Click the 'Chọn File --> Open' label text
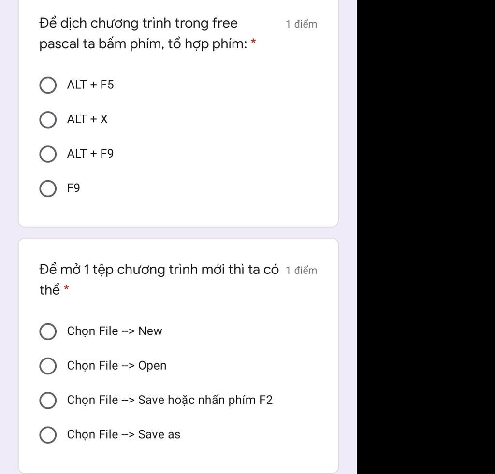 click(117, 365)
